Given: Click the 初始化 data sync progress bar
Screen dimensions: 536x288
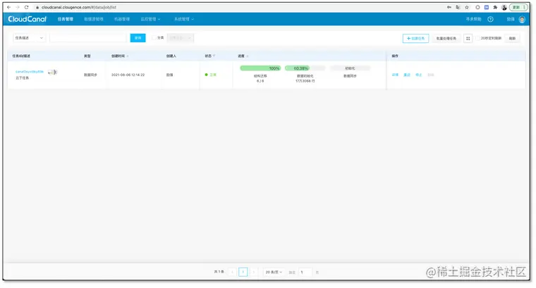Looking at the screenshot, I should 350,68.
